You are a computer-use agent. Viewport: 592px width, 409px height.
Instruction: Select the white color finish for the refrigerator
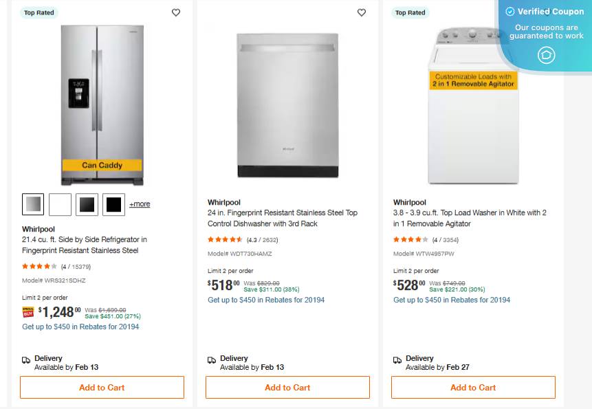click(x=59, y=204)
